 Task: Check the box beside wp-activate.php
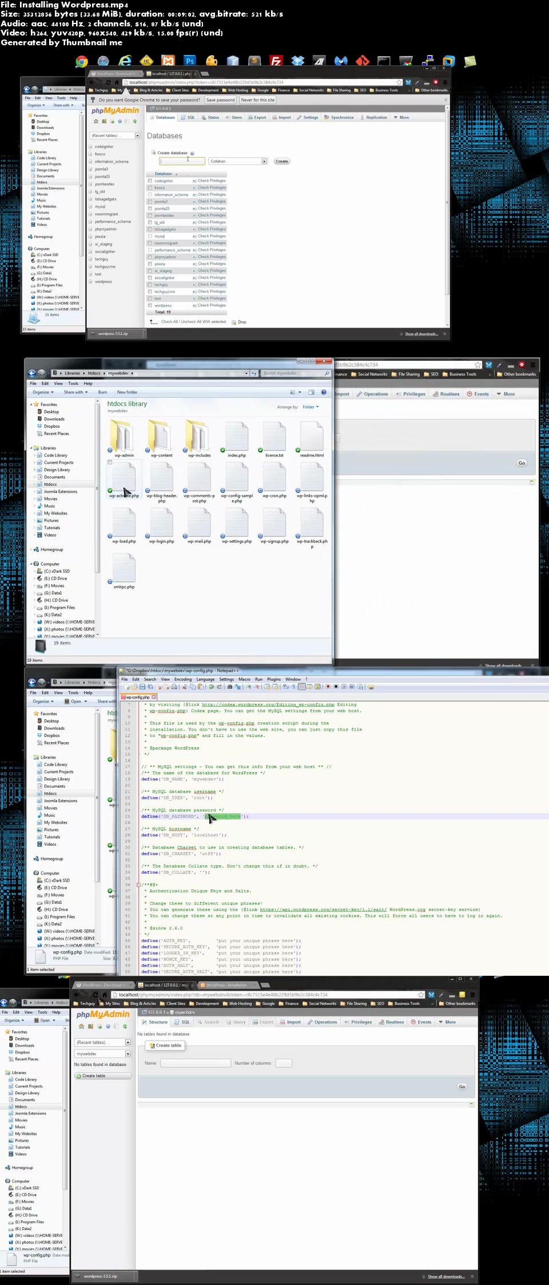(x=110, y=462)
